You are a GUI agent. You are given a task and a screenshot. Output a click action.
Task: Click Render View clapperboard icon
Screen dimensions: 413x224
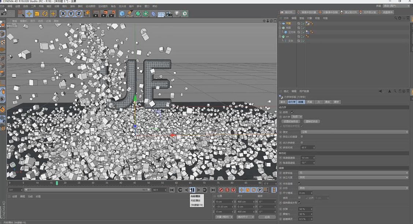tap(96, 14)
